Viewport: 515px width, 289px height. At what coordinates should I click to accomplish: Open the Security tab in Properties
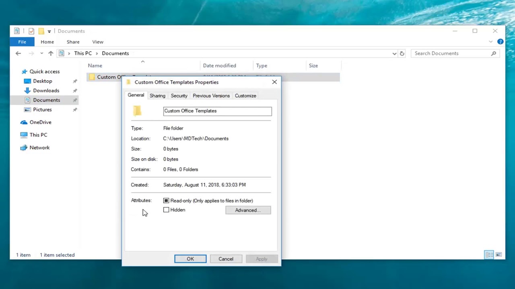179,96
